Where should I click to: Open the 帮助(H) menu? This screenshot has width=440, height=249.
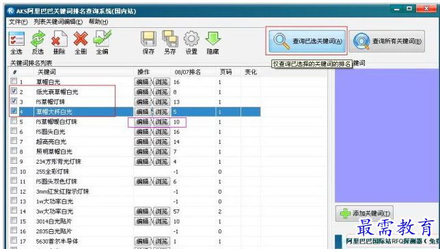point(98,22)
